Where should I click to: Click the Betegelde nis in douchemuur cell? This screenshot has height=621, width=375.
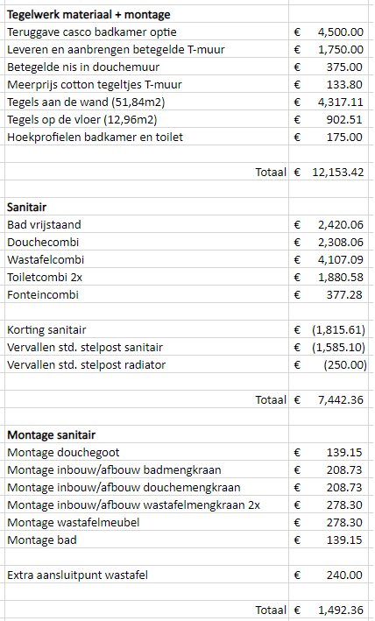(146, 67)
